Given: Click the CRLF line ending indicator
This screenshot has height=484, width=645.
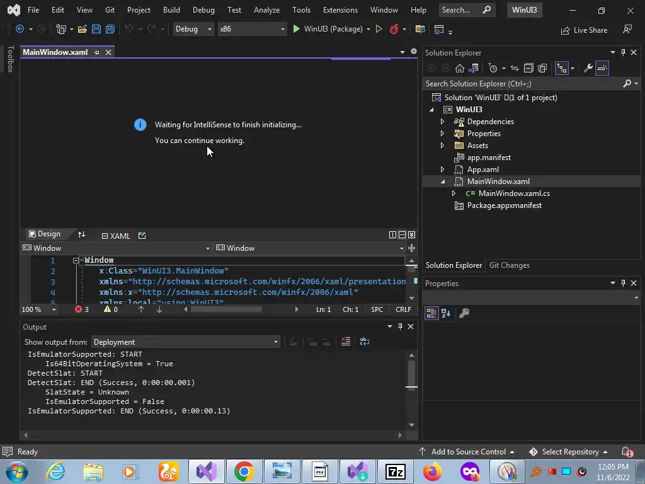Looking at the screenshot, I should click(x=403, y=309).
